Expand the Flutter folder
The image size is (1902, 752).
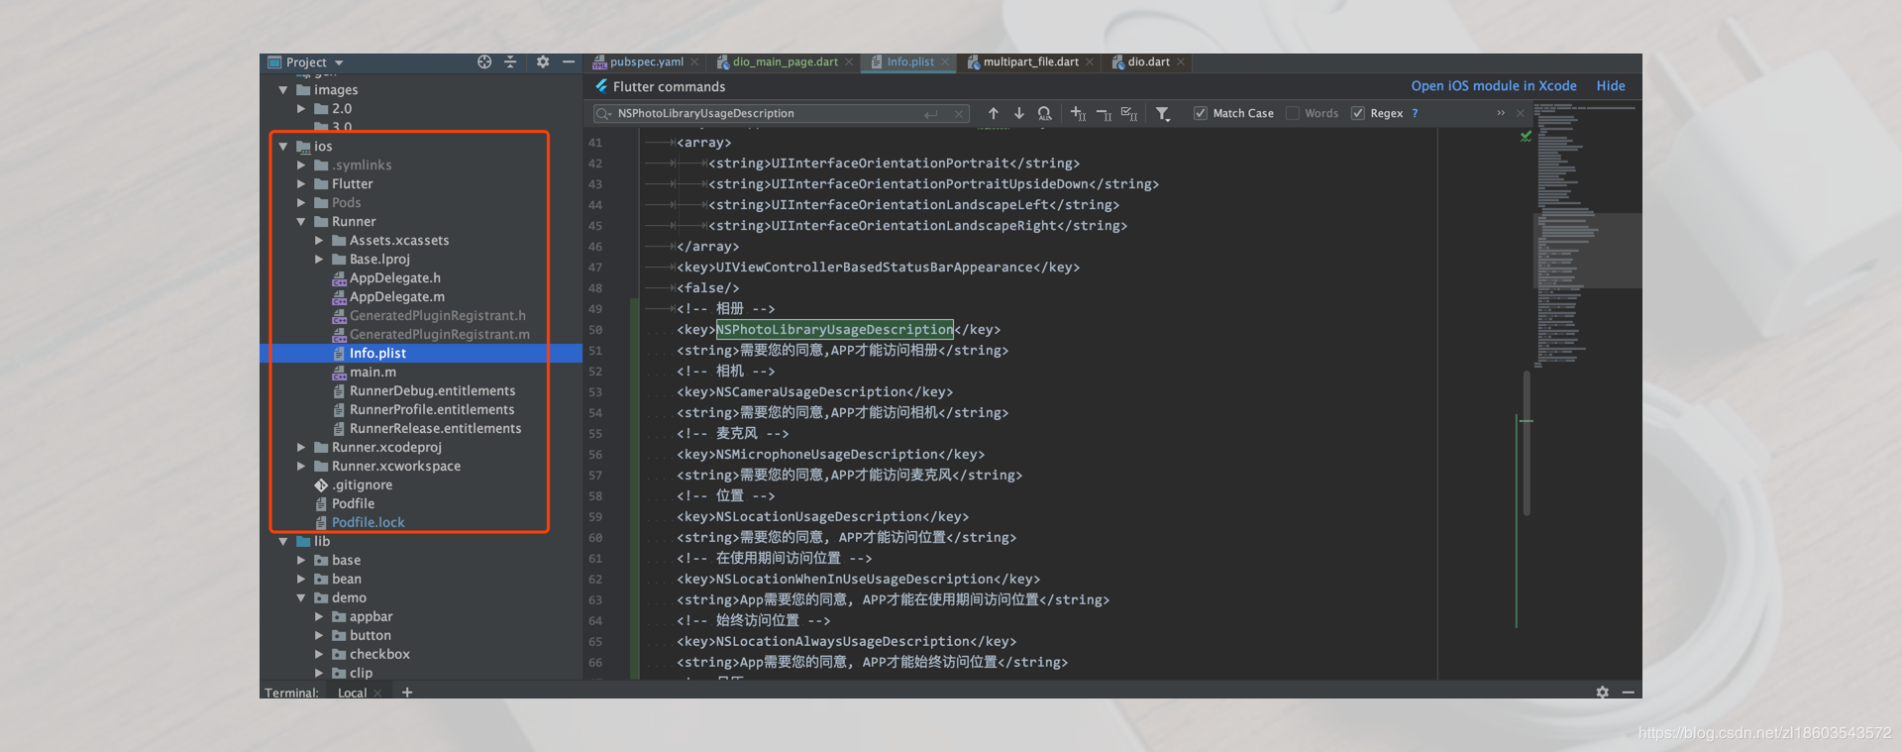pyautogui.click(x=301, y=184)
